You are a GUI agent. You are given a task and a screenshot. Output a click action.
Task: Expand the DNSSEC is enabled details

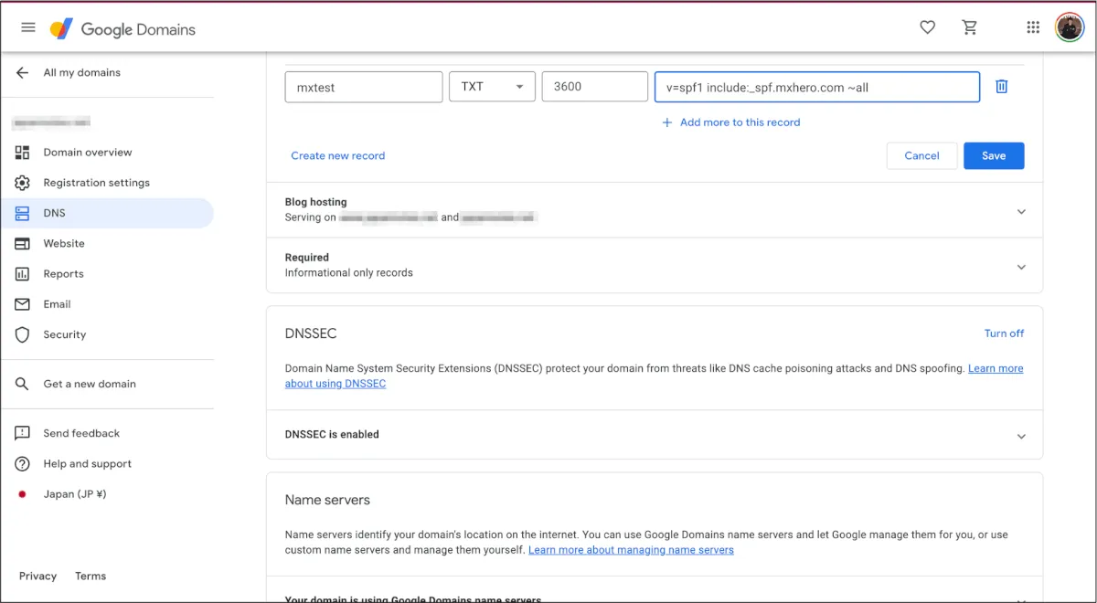1021,436
